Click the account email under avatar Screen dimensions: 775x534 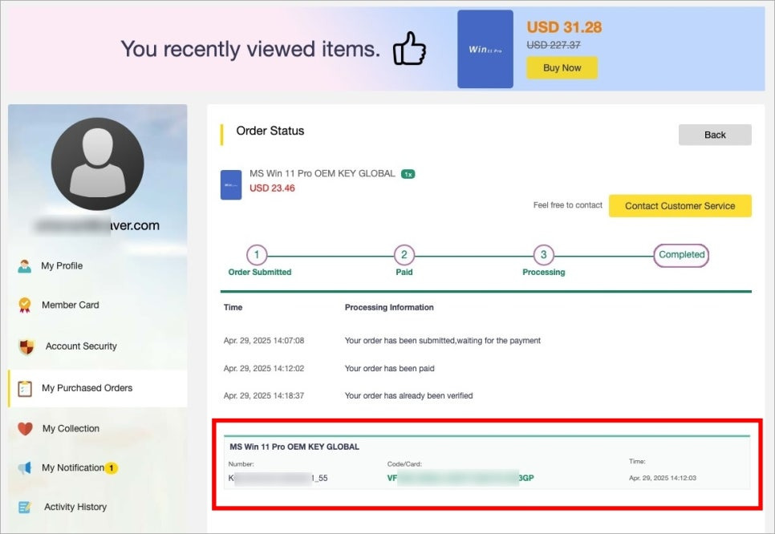pos(97,226)
